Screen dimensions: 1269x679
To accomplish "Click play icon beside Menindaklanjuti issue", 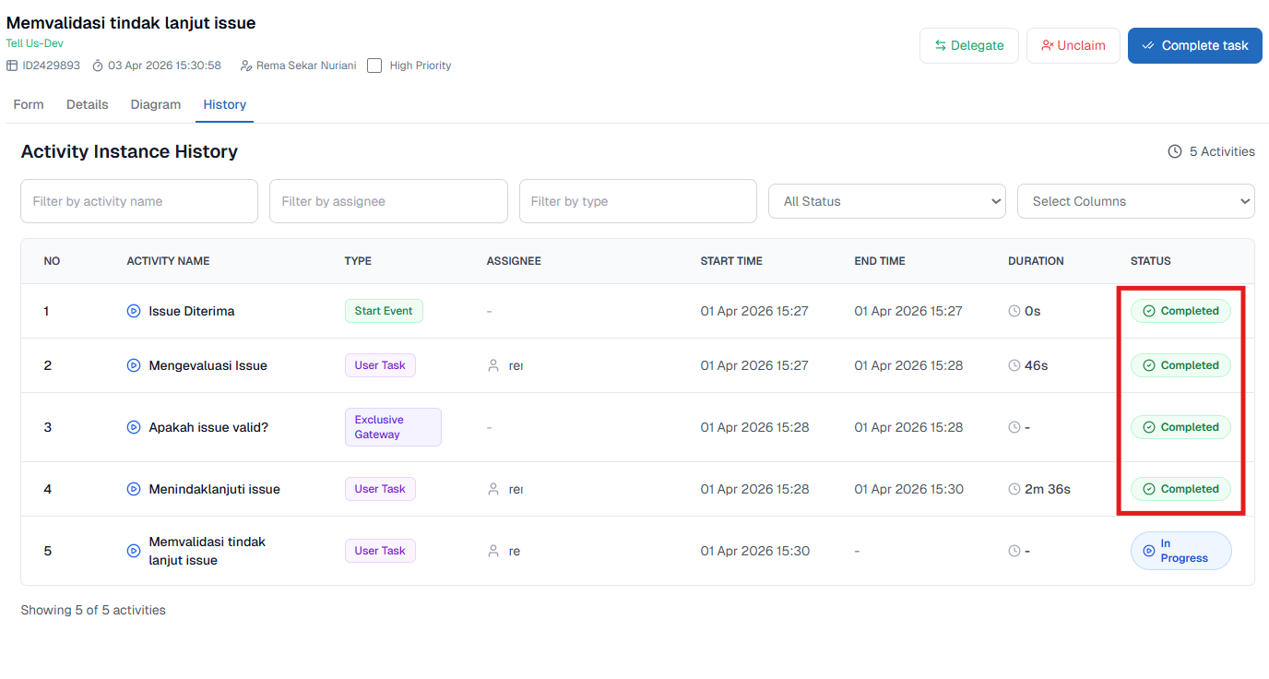I will [x=133, y=489].
